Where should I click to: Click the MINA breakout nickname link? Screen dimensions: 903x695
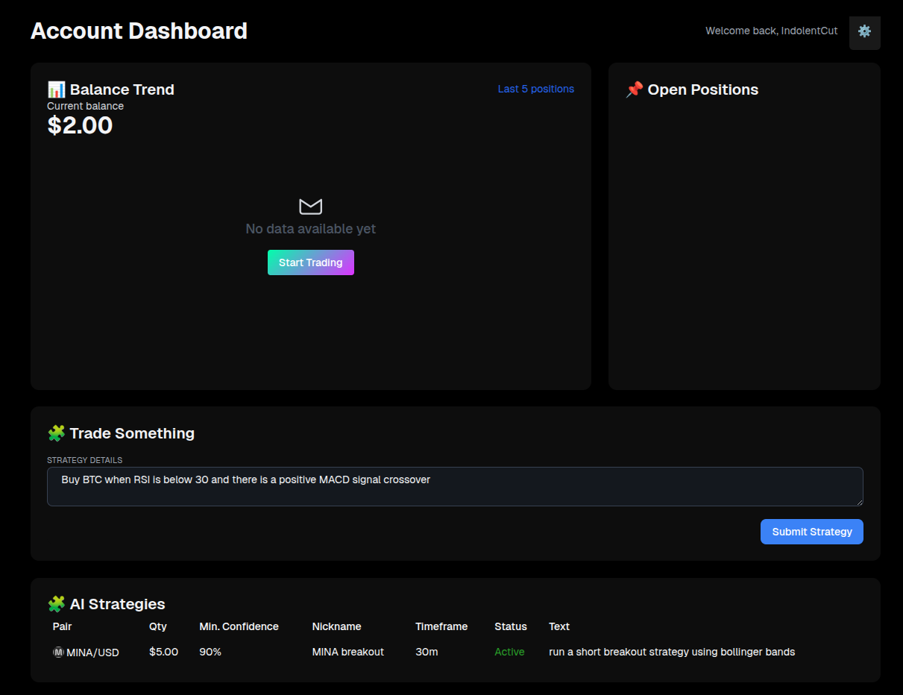point(347,652)
